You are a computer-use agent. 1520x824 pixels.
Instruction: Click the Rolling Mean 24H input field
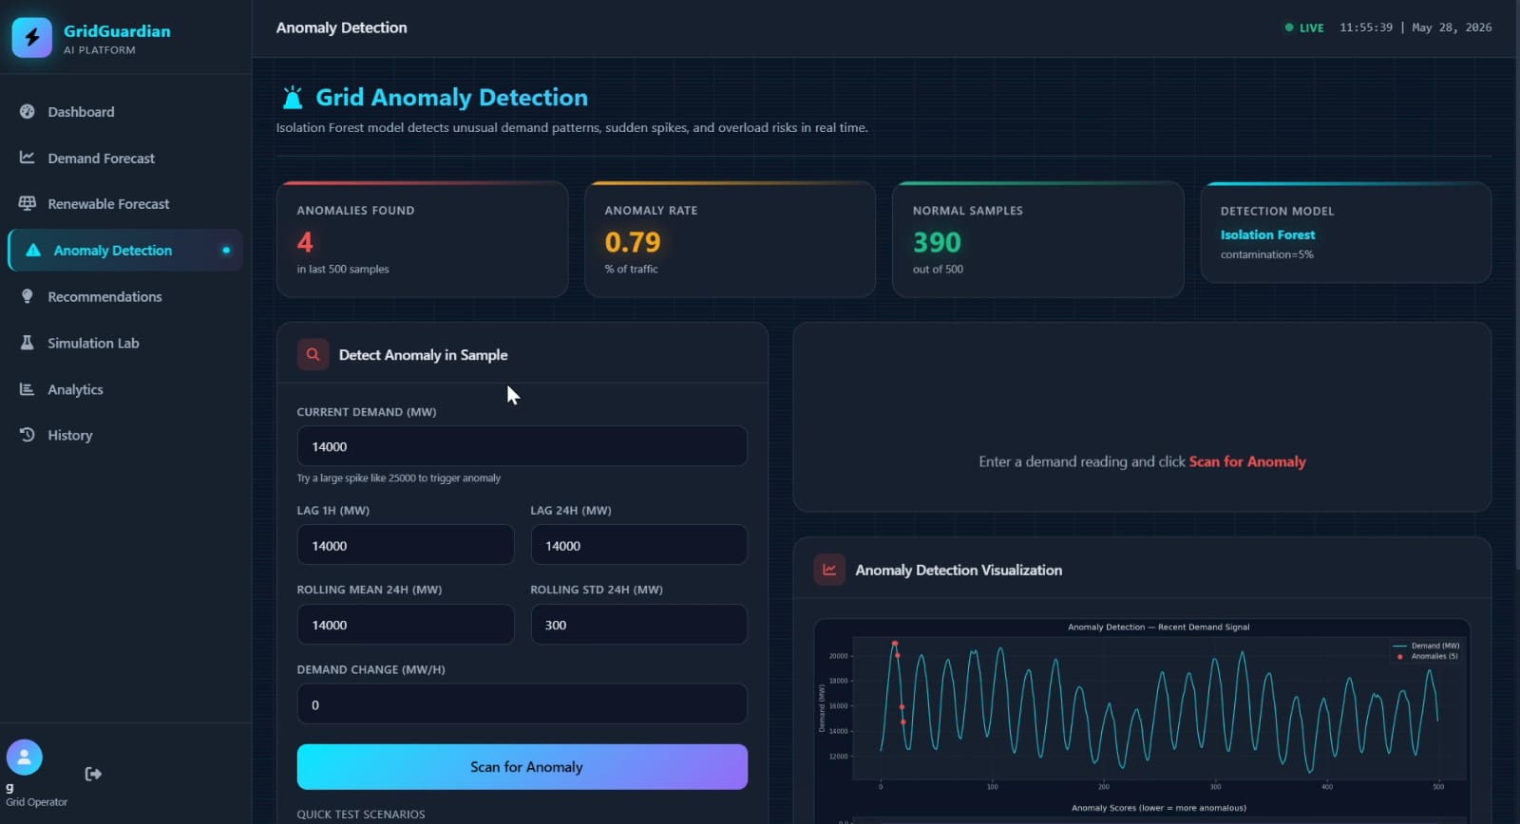tap(406, 625)
